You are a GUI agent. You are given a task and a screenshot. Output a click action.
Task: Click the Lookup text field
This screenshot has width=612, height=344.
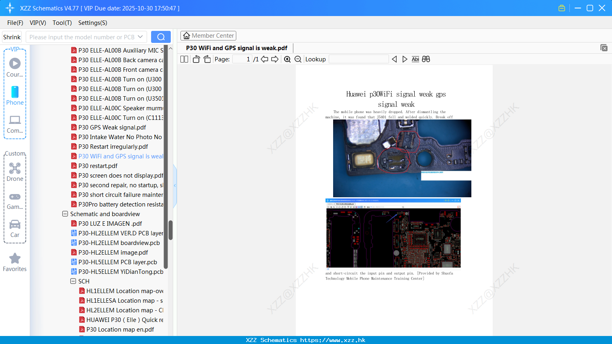[358, 59]
